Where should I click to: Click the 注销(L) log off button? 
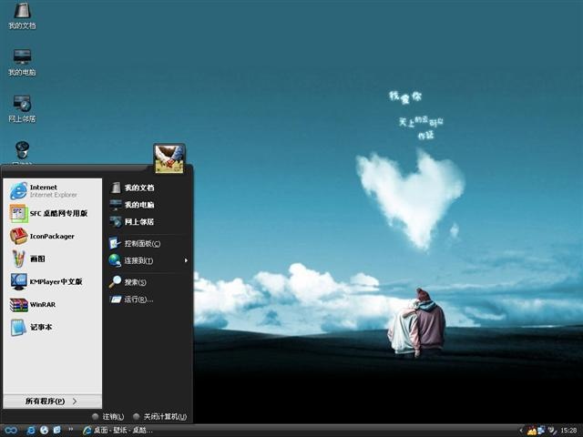tap(108, 416)
